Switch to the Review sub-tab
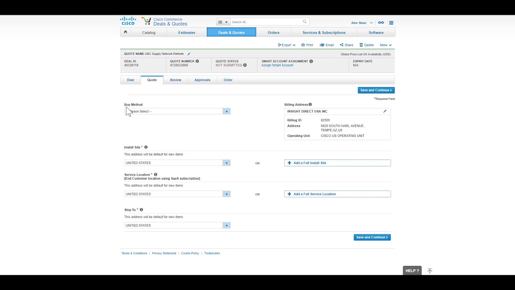The width and height of the screenshot is (515, 290). click(175, 80)
